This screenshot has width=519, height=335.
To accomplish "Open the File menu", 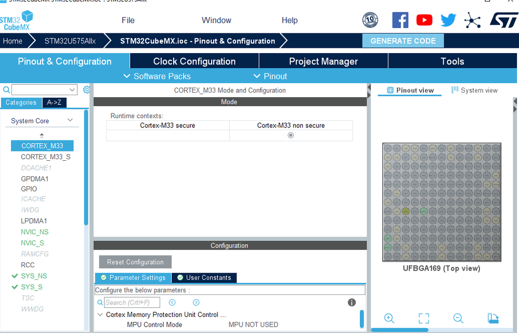I will (x=128, y=20).
